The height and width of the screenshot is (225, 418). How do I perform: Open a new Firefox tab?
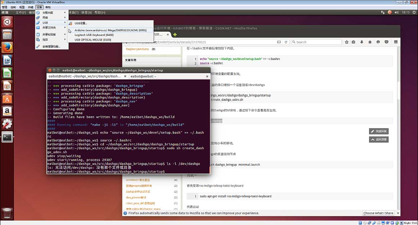(175, 35)
